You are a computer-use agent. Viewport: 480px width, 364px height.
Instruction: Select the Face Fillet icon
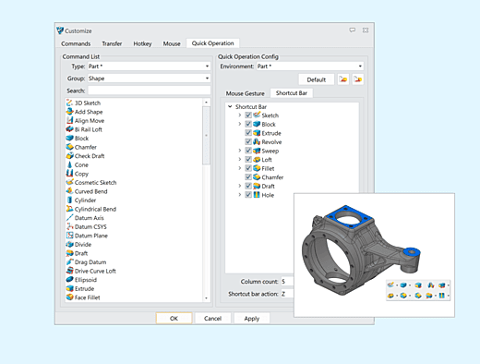click(x=70, y=297)
